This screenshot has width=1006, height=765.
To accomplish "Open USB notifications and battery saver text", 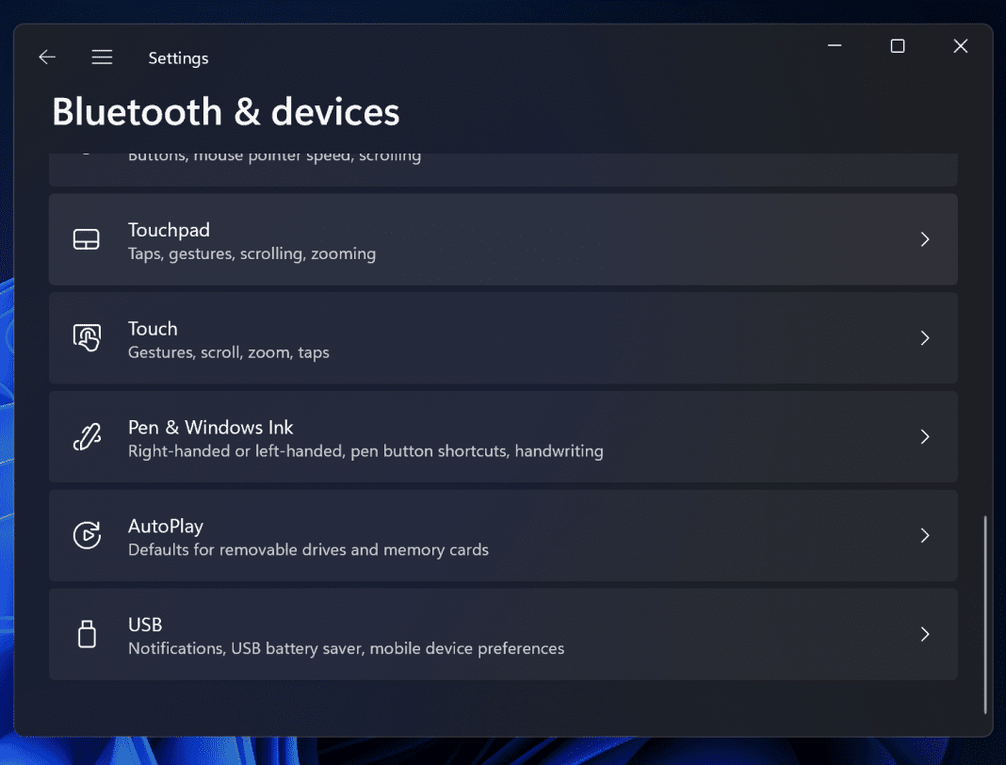I will pos(346,649).
